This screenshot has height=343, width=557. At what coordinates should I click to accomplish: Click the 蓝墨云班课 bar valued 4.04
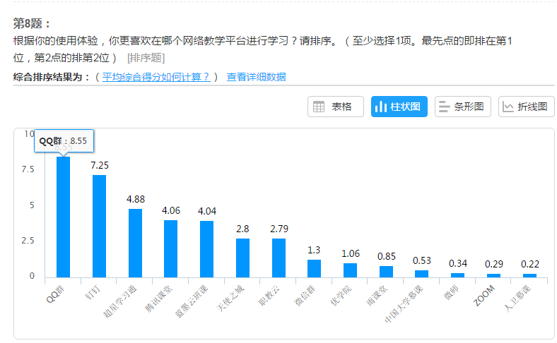[x=206, y=249]
